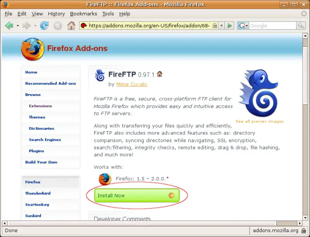The width and height of the screenshot is (310, 237).
Task: Click the vertical scrollbar down arrow
Action: pyautogui.click(x=305, y=218)
